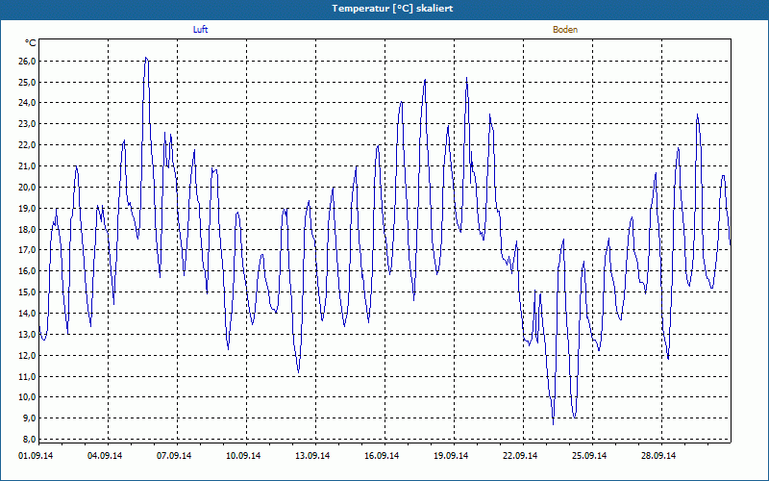The image size is (769, 481).
Task: Click the 10.09.14 date label
Action: coord(243,456)
